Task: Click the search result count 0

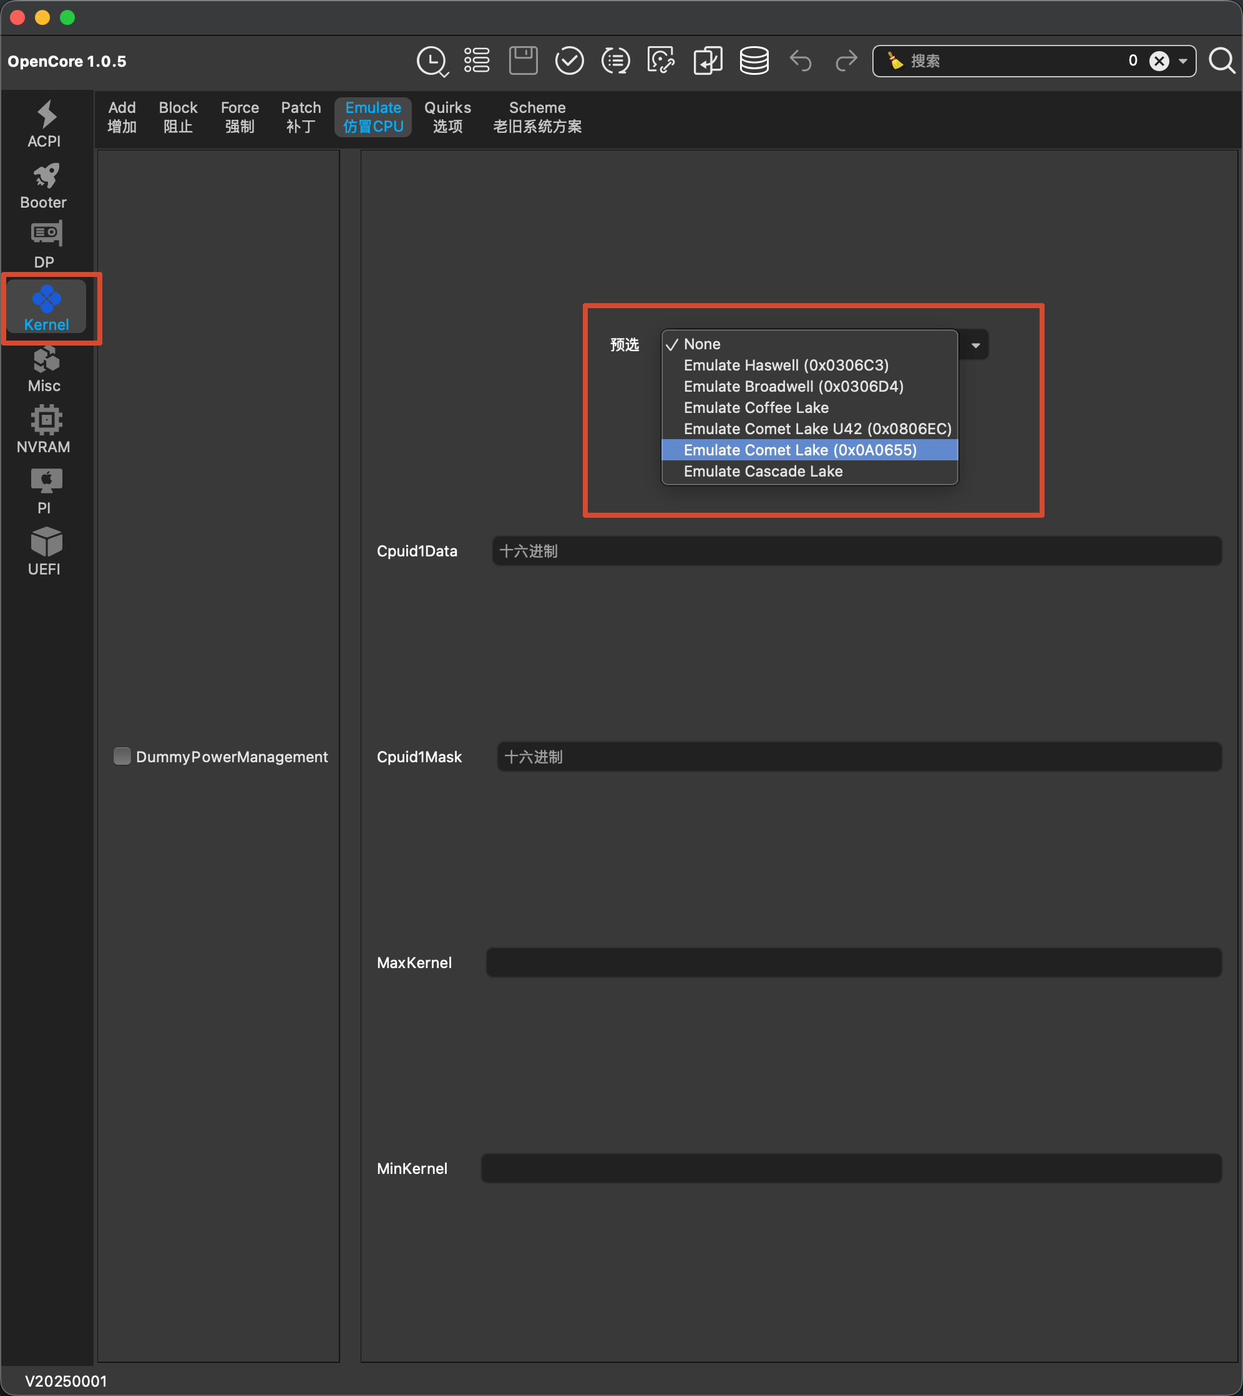Action: tap(1133, 61)
